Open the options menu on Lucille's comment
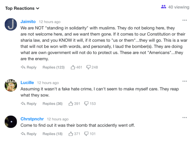Image resolution: width=194 pixels, height=143 pixels. [185, 81]
